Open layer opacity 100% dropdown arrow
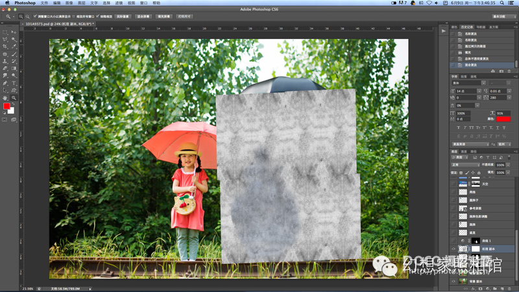 (508, 165)
